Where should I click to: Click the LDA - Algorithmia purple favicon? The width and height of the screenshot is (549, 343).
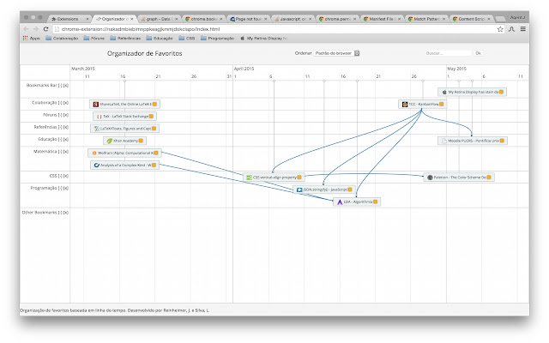pos(340,202)
